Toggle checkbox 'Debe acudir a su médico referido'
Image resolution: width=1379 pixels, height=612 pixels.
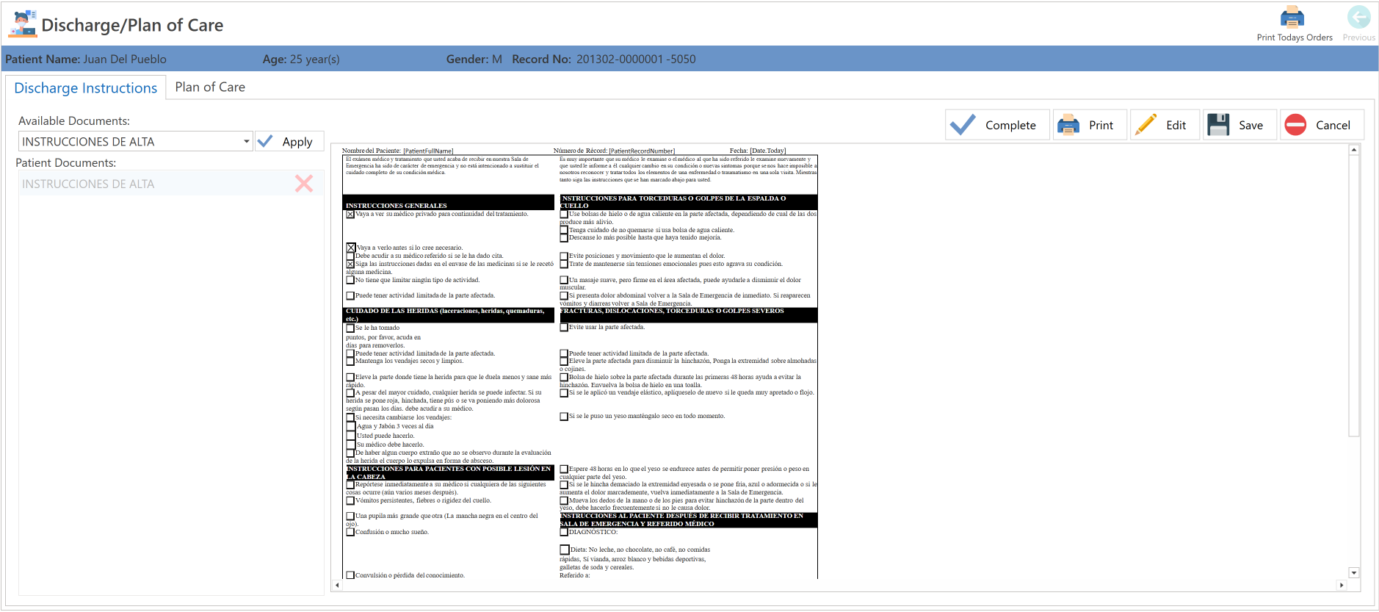(350, 256)
